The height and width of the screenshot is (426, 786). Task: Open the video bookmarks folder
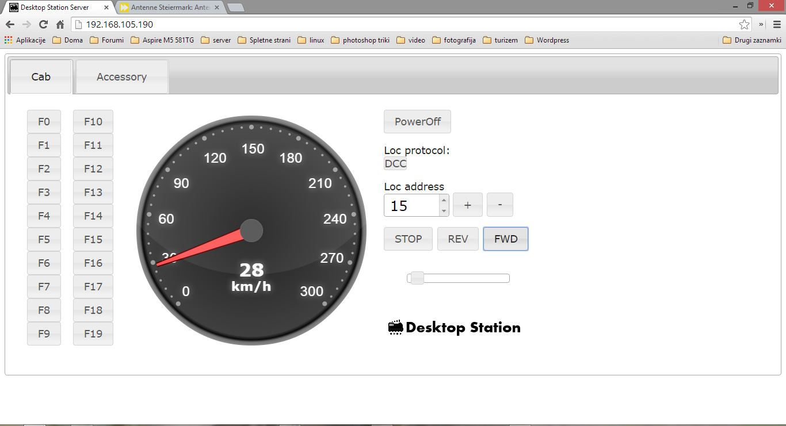pyautogui.click(x=411, y=40)
